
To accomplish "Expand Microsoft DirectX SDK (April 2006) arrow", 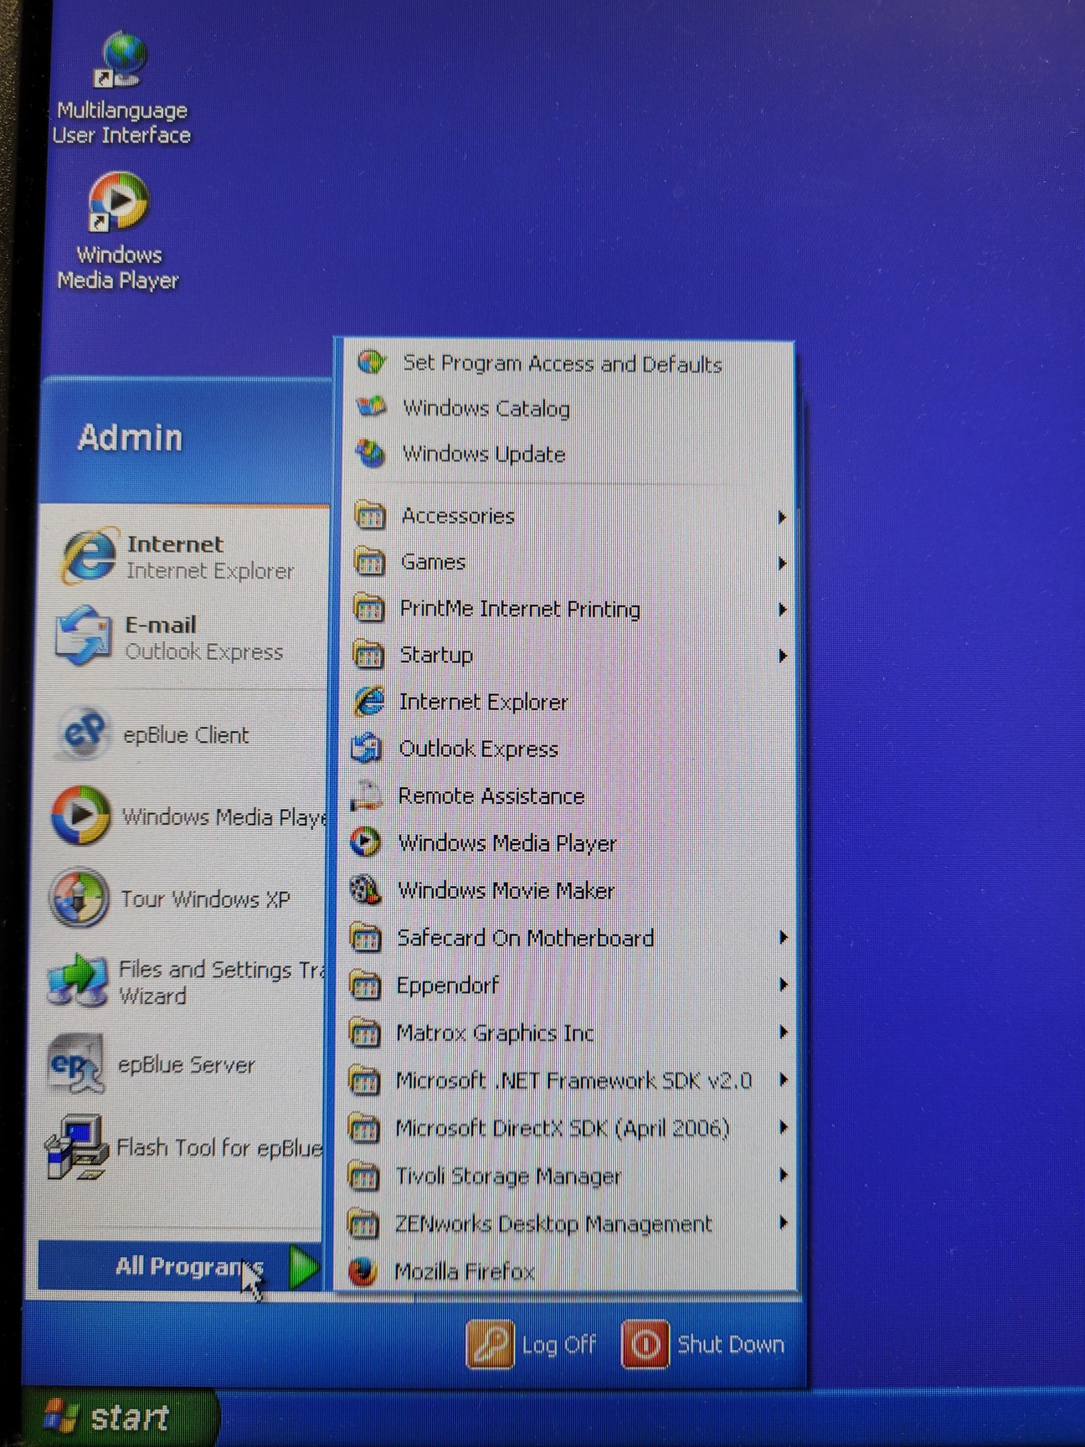I will pyautogui.click(x=783, y=1127).
